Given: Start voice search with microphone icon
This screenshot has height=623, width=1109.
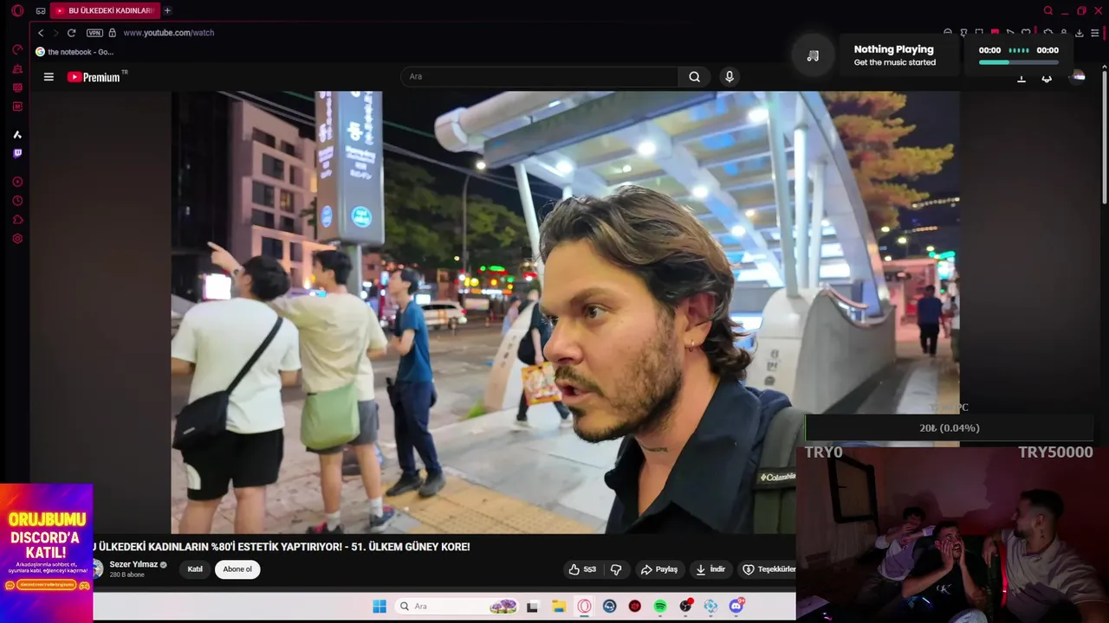Looking at the screenshot, I should pyautogui.click(x=730, y=77).
